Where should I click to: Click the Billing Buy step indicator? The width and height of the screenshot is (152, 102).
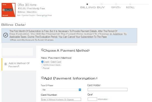coord(92,7)
